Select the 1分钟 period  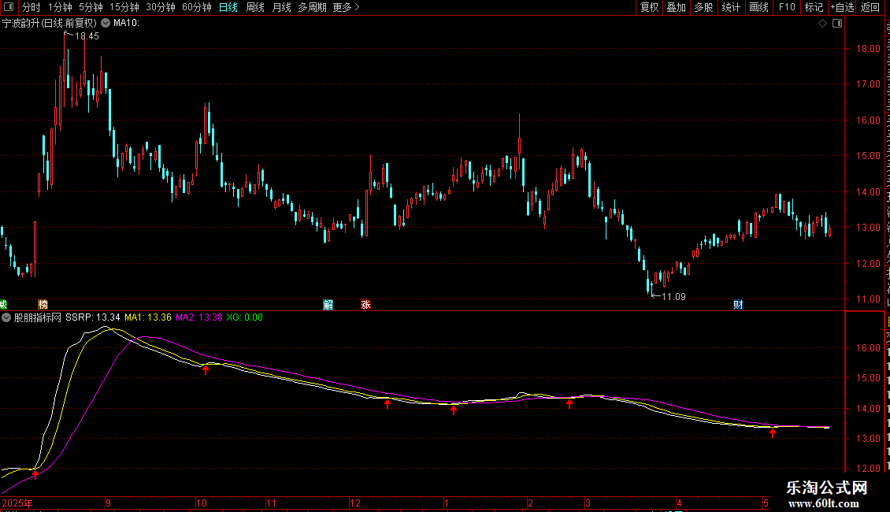click(60, 7)
